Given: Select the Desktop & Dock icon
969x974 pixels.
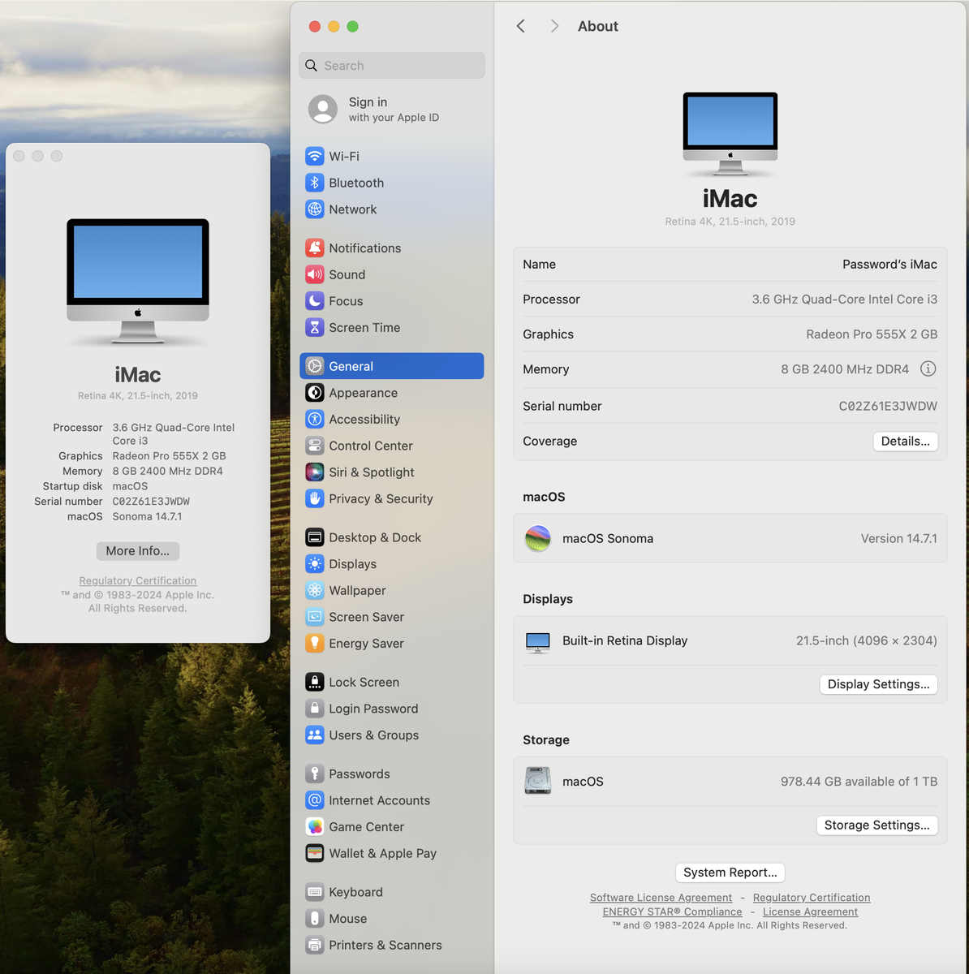Looking at the screenshot, I should pyautogui.click(x=315, y=537).
